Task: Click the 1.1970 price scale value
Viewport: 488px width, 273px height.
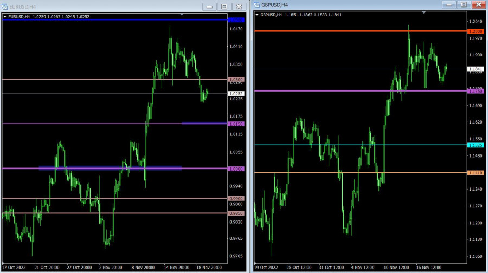Action: 476,38
